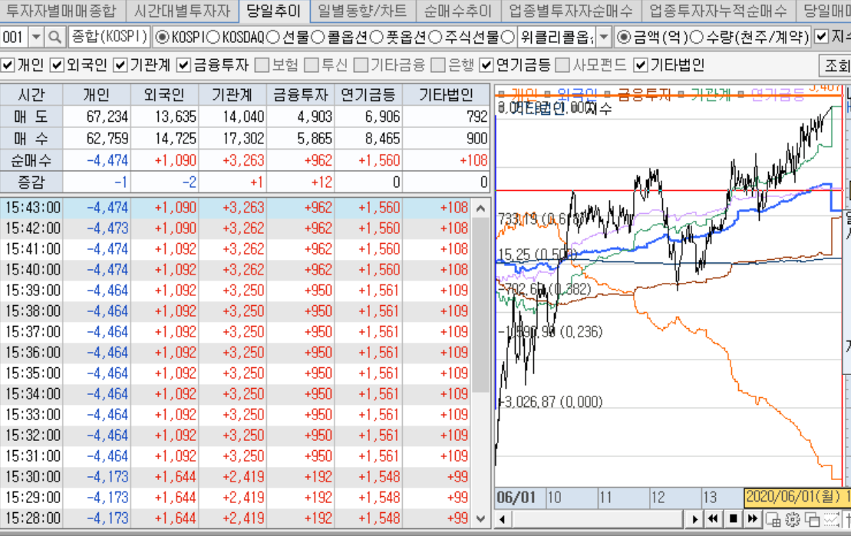The image size is (851, 536).
Task: Click the 금융투자 column header in table
Action: (300, 95)
